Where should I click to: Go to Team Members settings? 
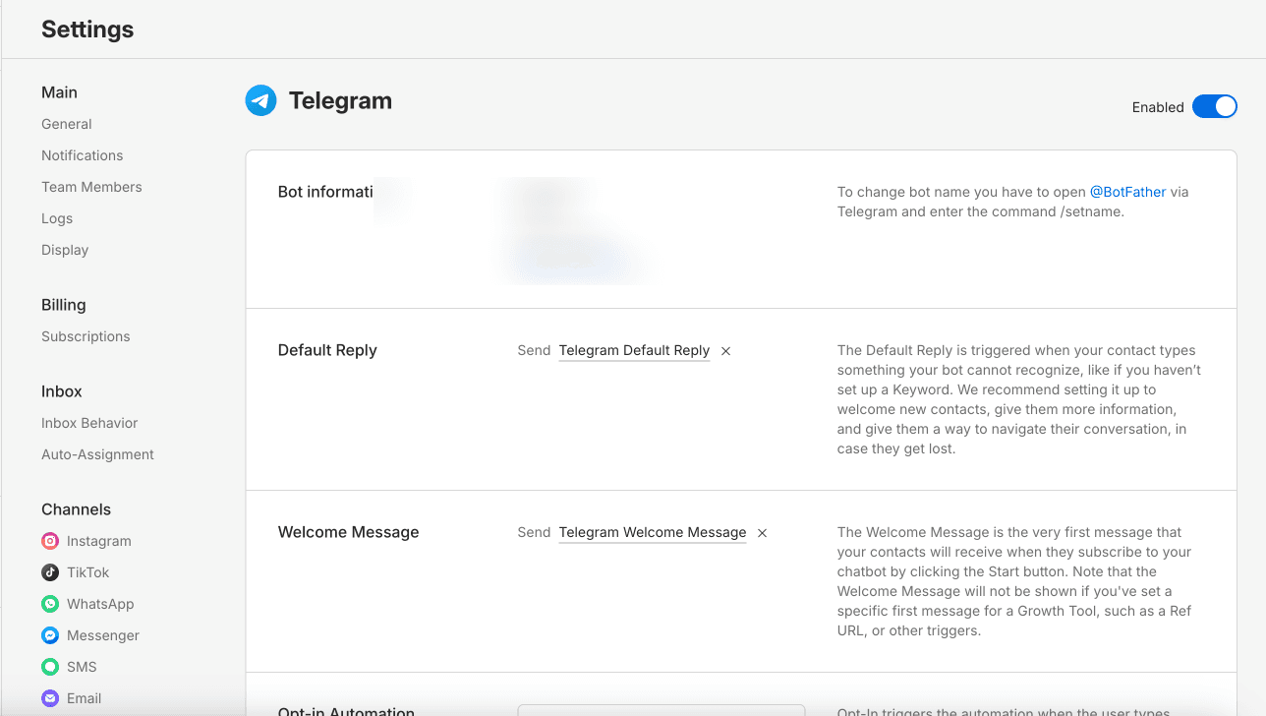pos(91,187)
